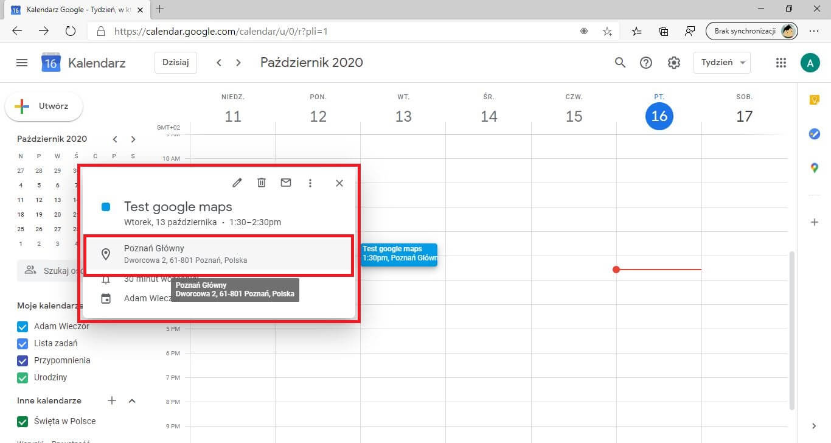The image size is (831, 443).
Task: Show next month in mini calendar
Action: click(133, 139)
